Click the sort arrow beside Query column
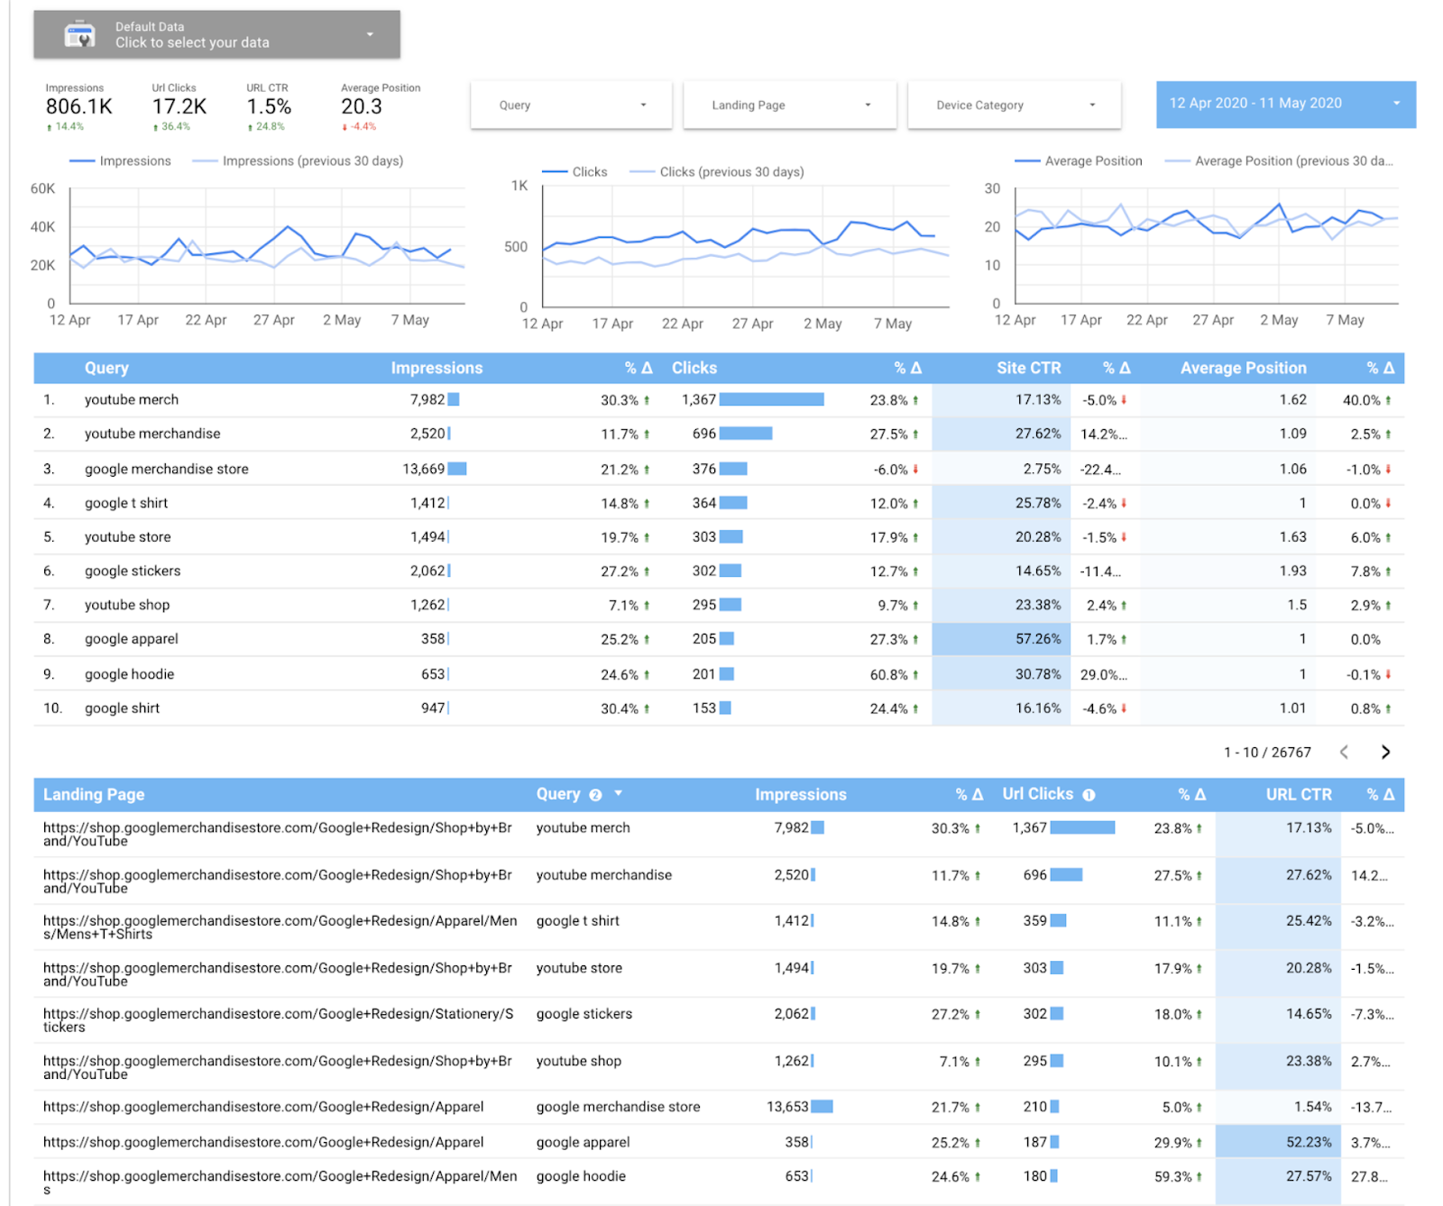 [619, 793]
